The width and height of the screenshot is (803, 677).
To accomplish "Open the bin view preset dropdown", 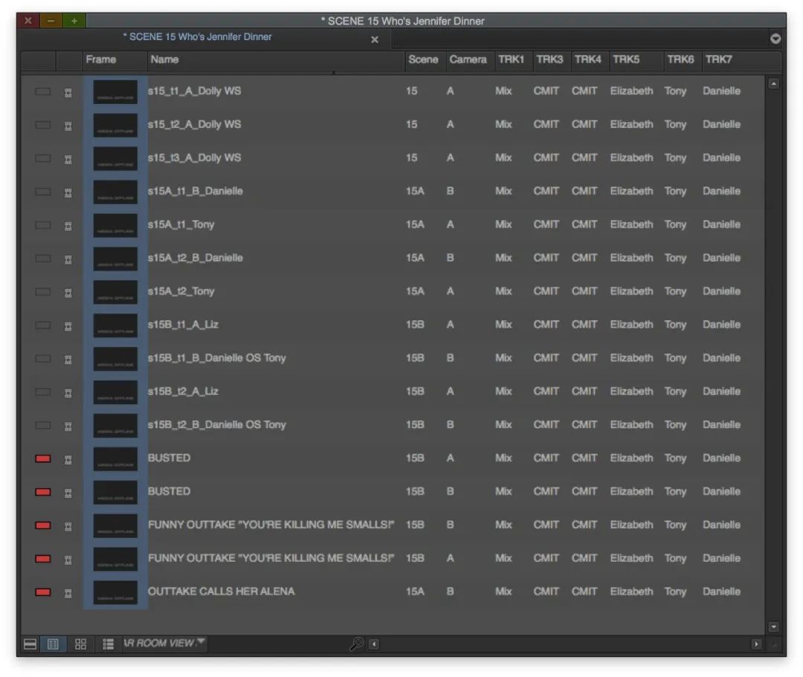I will point(201,643).
